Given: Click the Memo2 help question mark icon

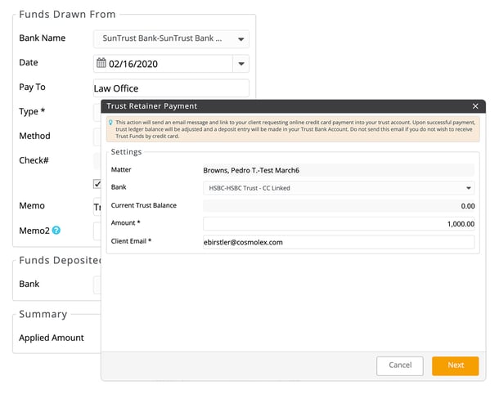Looking at the screenshot, I should [56, 231].
